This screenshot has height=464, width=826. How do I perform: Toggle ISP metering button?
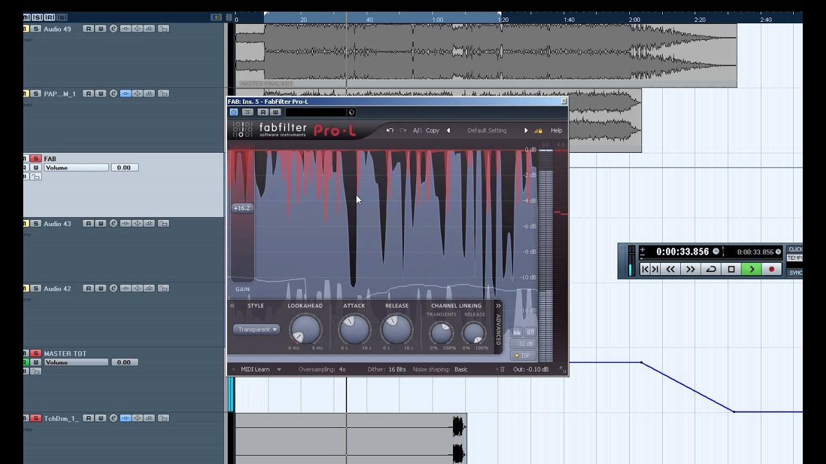tap(523, 355)
